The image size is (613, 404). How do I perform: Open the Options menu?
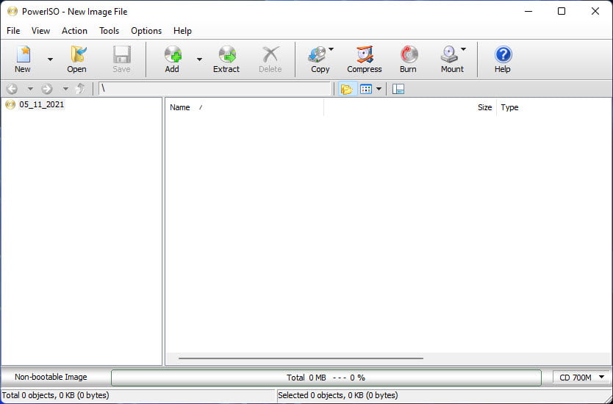click(x=146, y=31)
